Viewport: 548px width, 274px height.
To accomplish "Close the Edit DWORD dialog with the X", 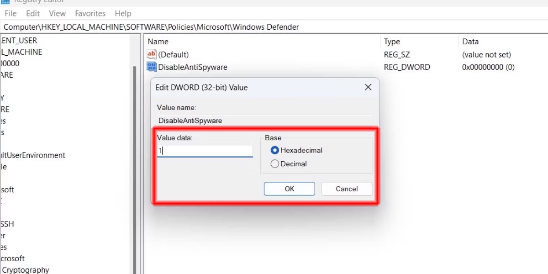I will click(x=368, y=87).
